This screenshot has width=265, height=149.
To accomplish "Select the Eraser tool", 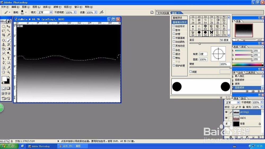I will coord(3,49).
